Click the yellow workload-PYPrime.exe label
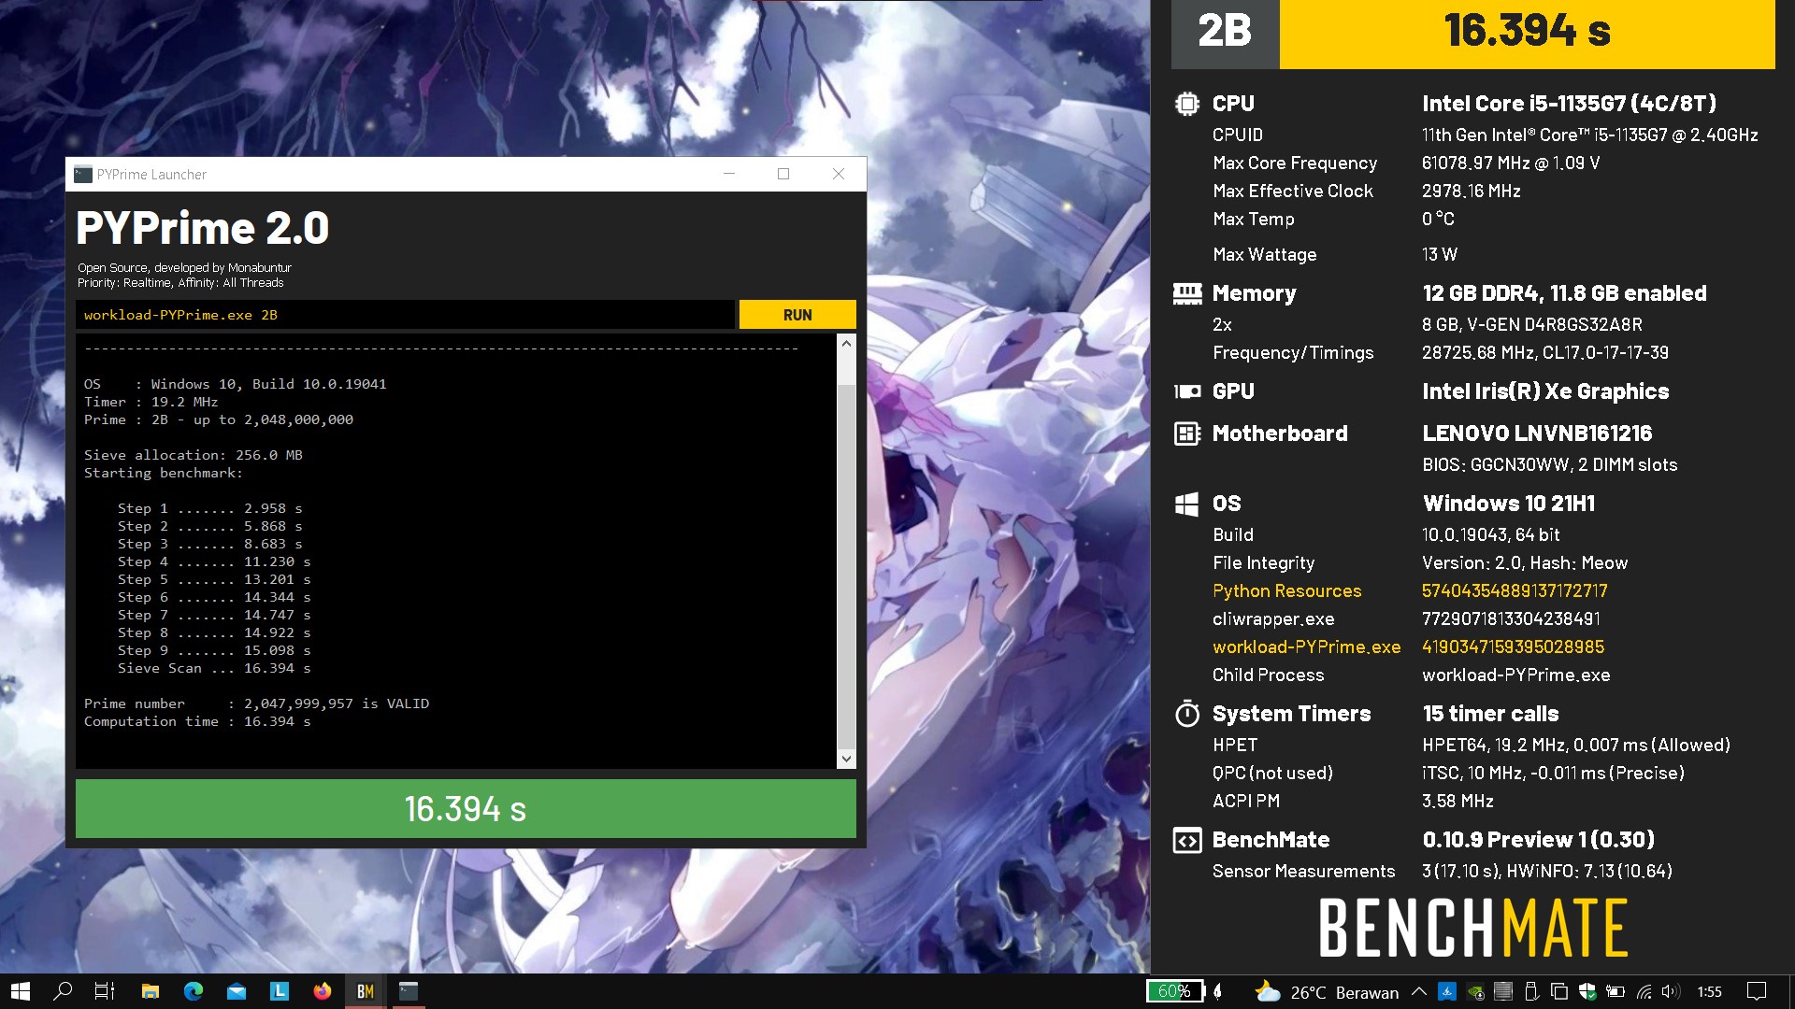 tap(1306, 647)
